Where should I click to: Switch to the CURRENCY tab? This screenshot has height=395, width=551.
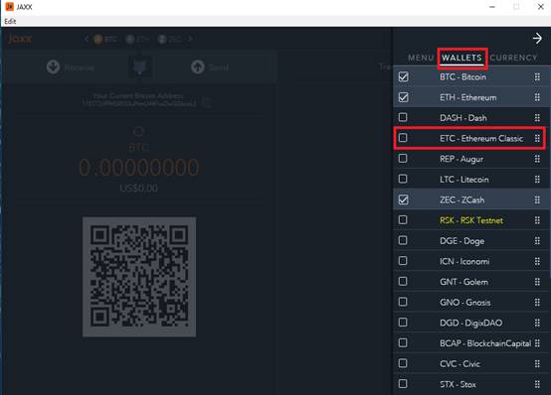coord(513,58)
